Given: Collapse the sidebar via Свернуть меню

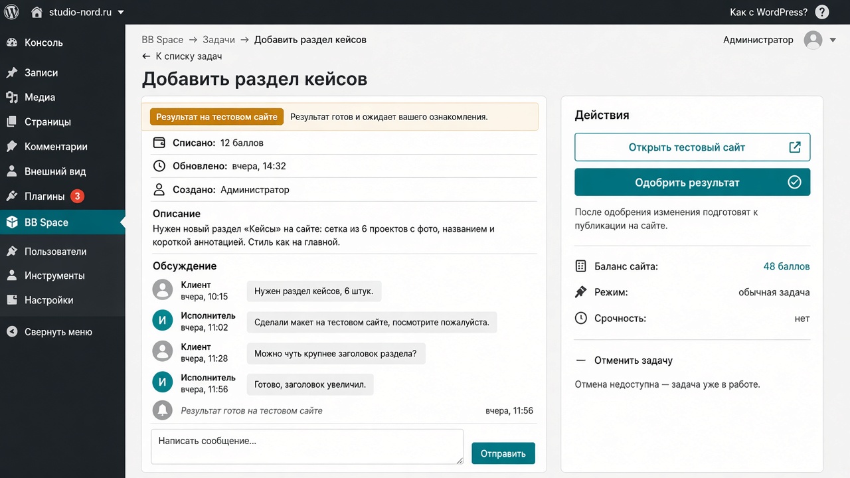Looking at the screenshot, I should pos(62,332).
